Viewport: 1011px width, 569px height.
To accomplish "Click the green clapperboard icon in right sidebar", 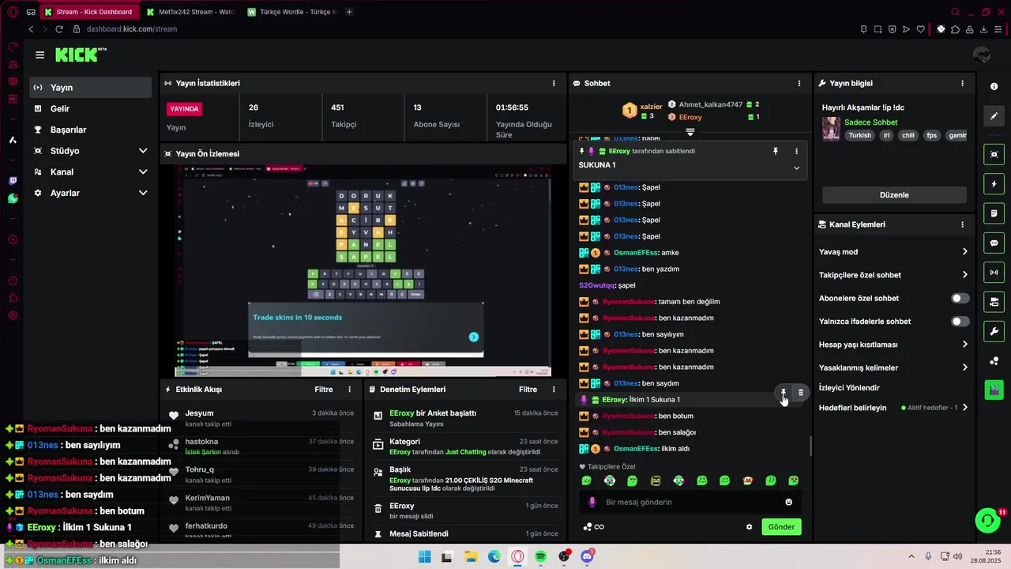I will coord(994,390).
